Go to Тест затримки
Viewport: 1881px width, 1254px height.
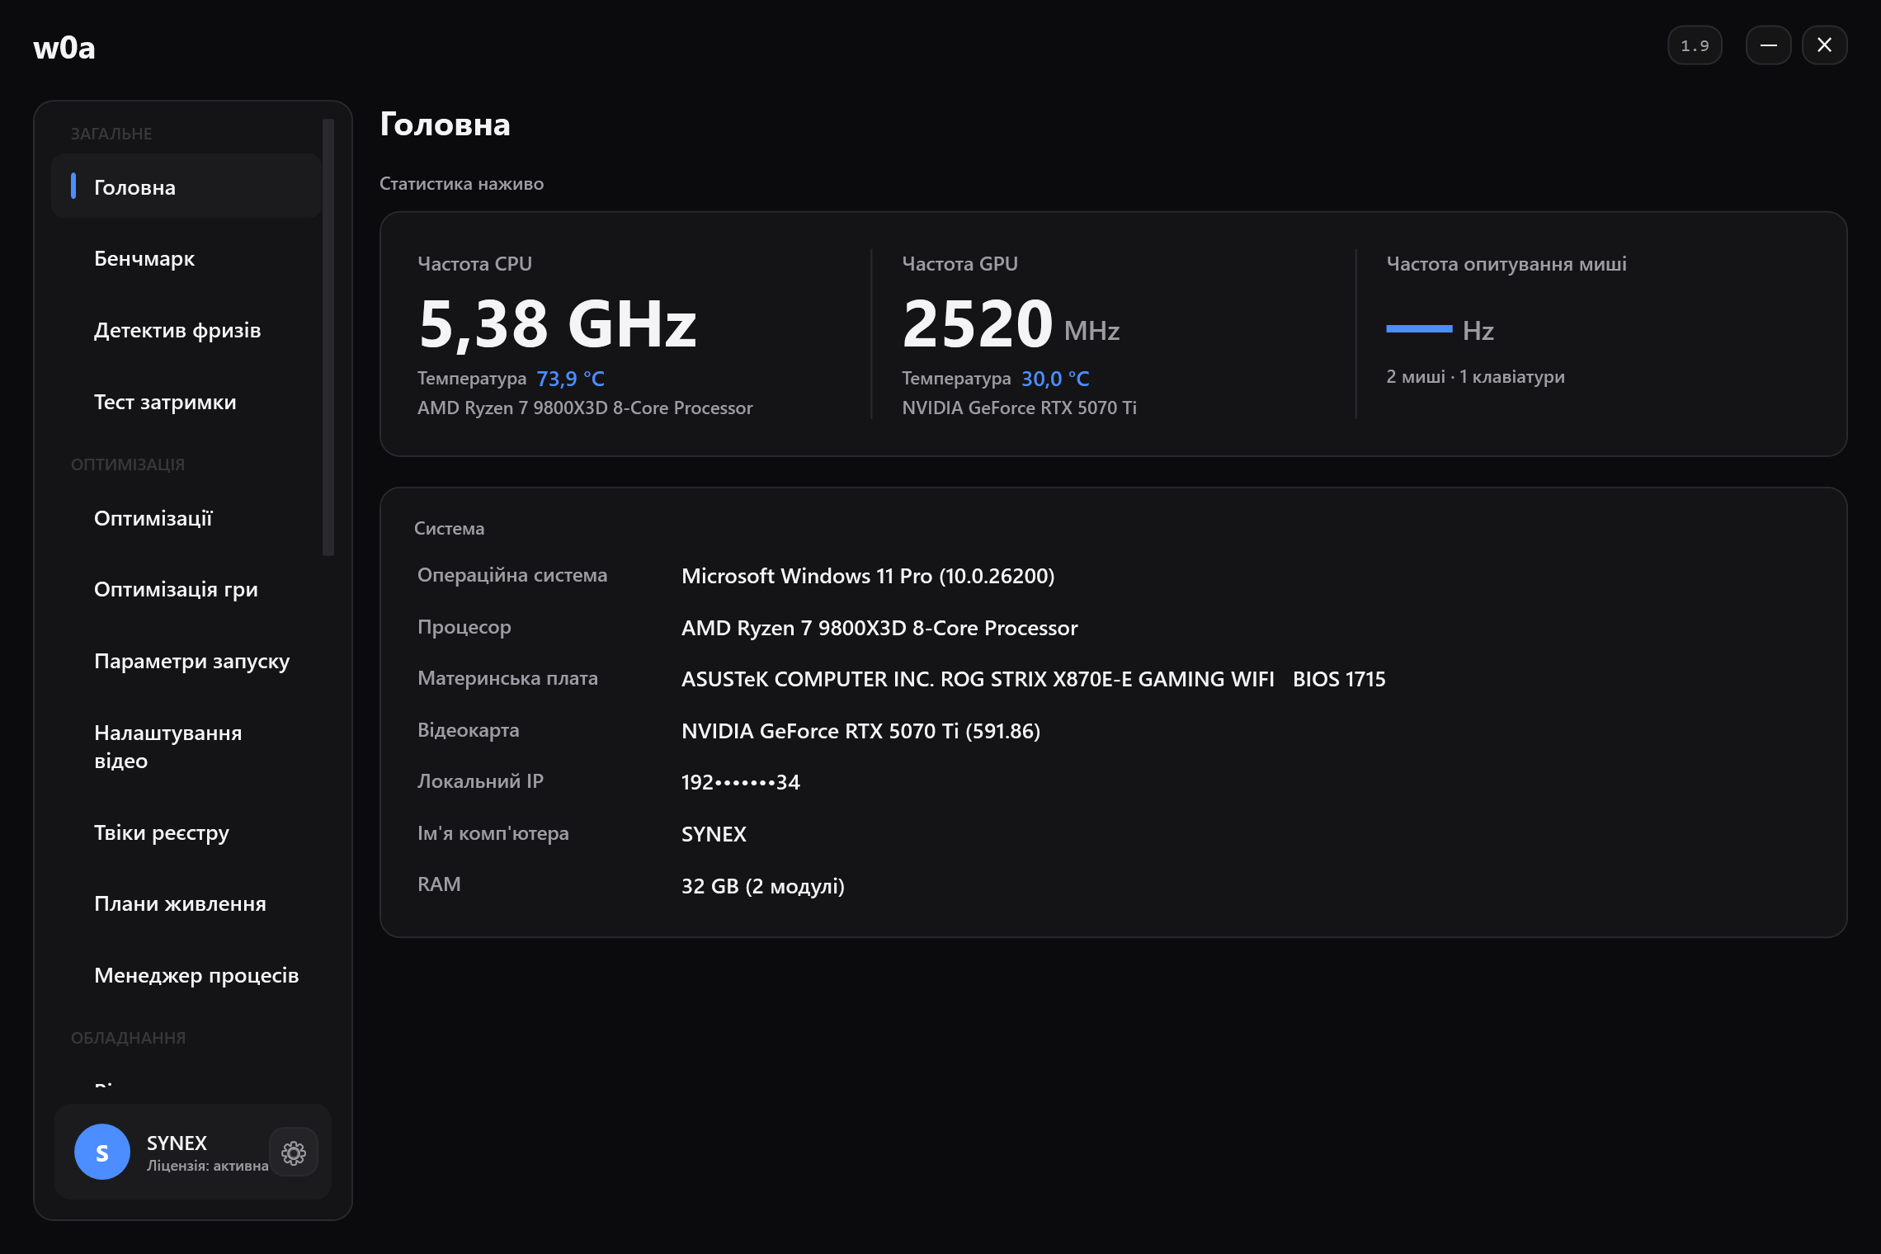(186, 402)
